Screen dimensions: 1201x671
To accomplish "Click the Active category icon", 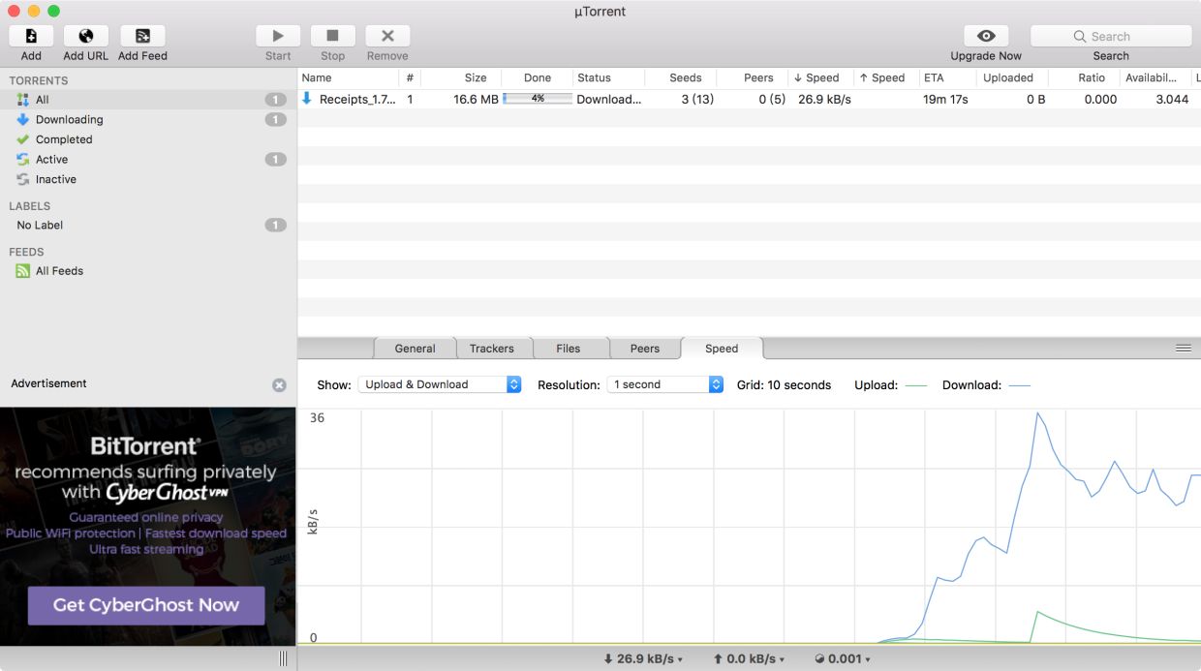I will (x=23, y=159).
